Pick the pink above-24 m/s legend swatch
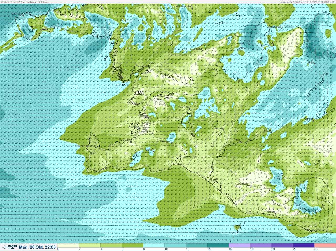The height and width of the screenshot is (251, 336). pos(325,245)
